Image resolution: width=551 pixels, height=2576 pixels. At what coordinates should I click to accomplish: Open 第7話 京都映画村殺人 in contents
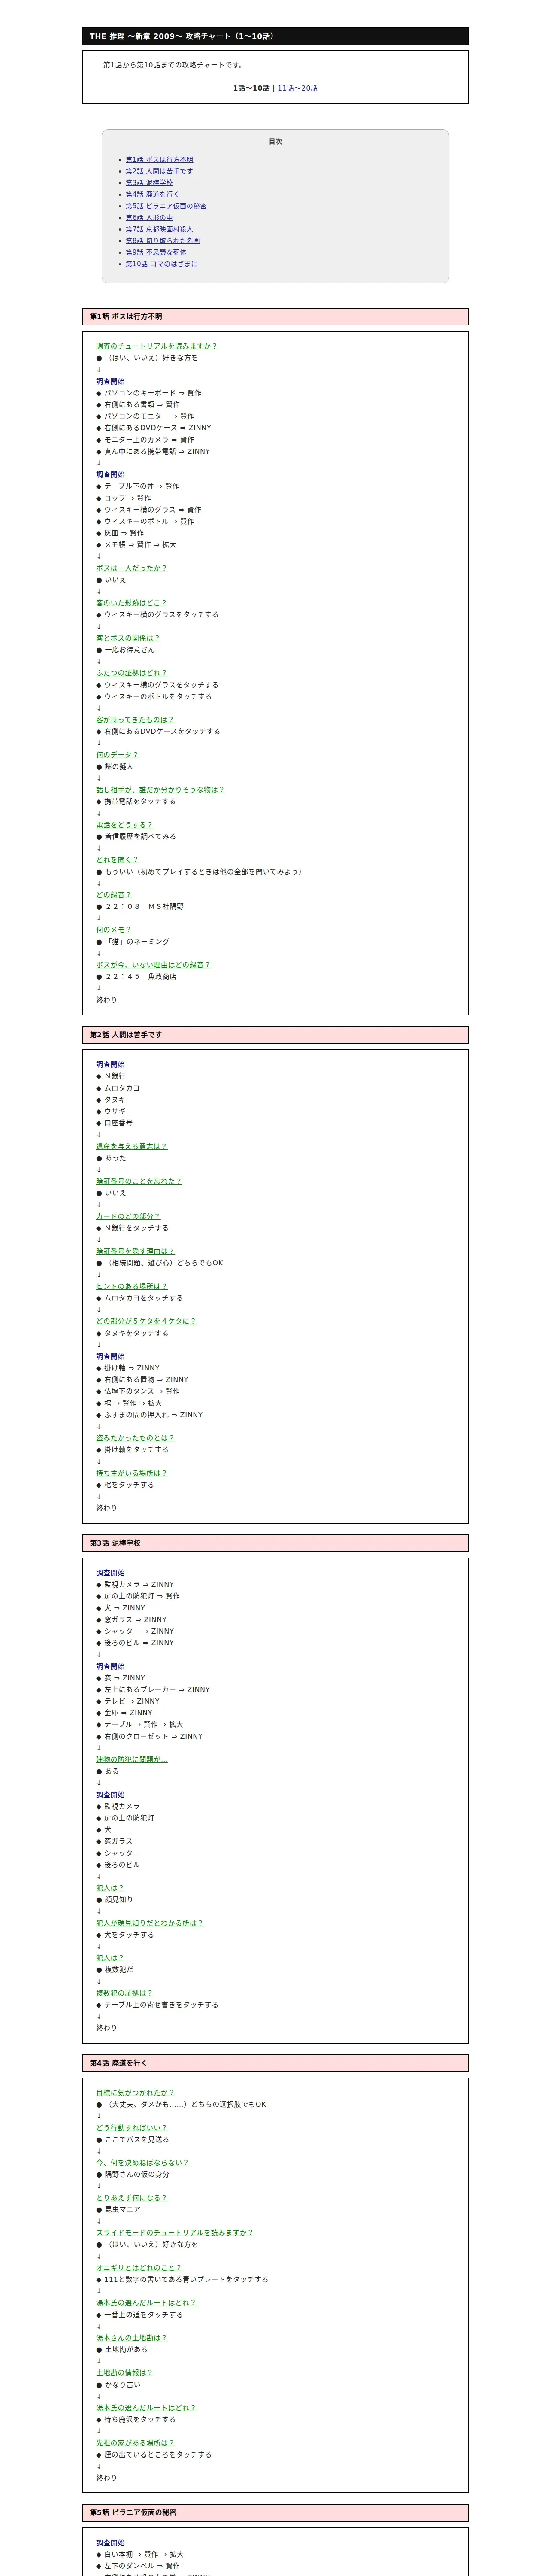159,229
